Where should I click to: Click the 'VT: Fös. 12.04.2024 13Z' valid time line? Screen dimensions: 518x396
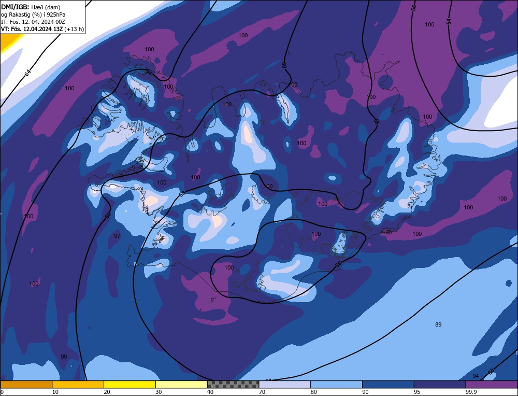coord(42,29)
